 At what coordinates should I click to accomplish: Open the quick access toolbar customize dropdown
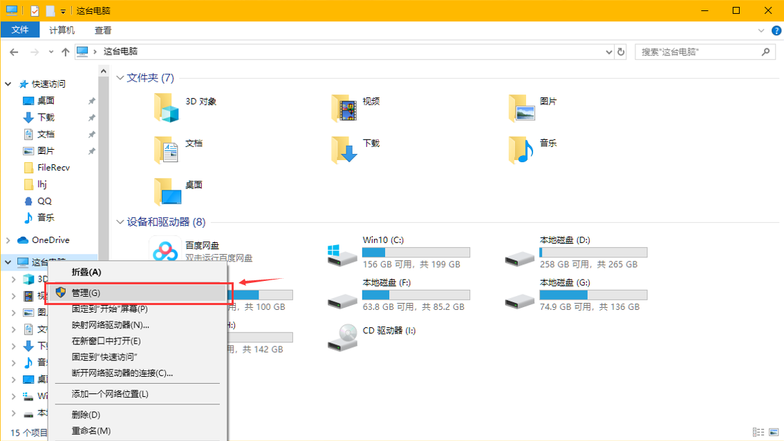(63, 11)
